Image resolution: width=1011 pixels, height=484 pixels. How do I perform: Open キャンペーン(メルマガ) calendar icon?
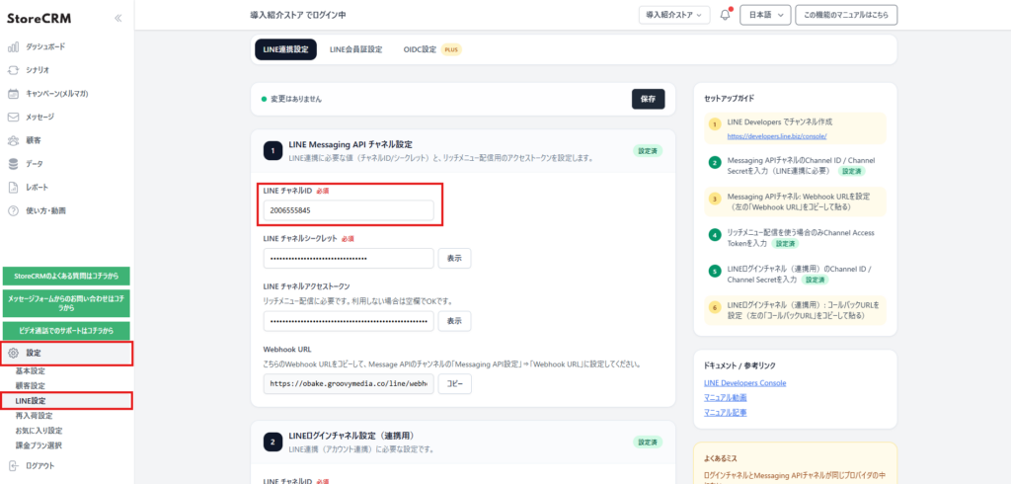coord(13,94)
